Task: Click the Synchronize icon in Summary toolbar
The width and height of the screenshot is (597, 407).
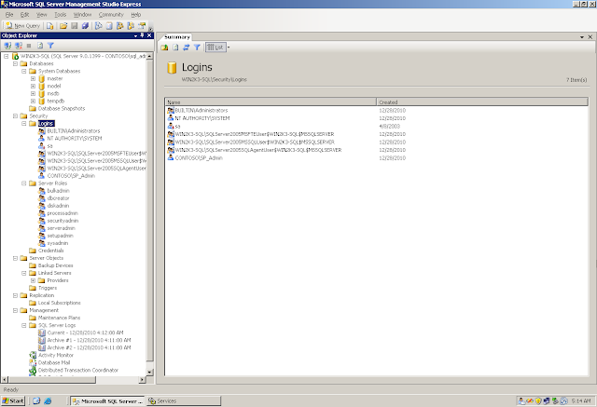Action: tap(187, 47)
